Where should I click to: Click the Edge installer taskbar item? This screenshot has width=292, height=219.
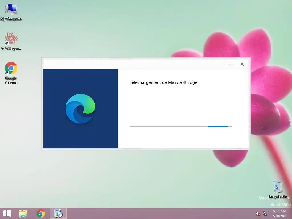point(58,213)
